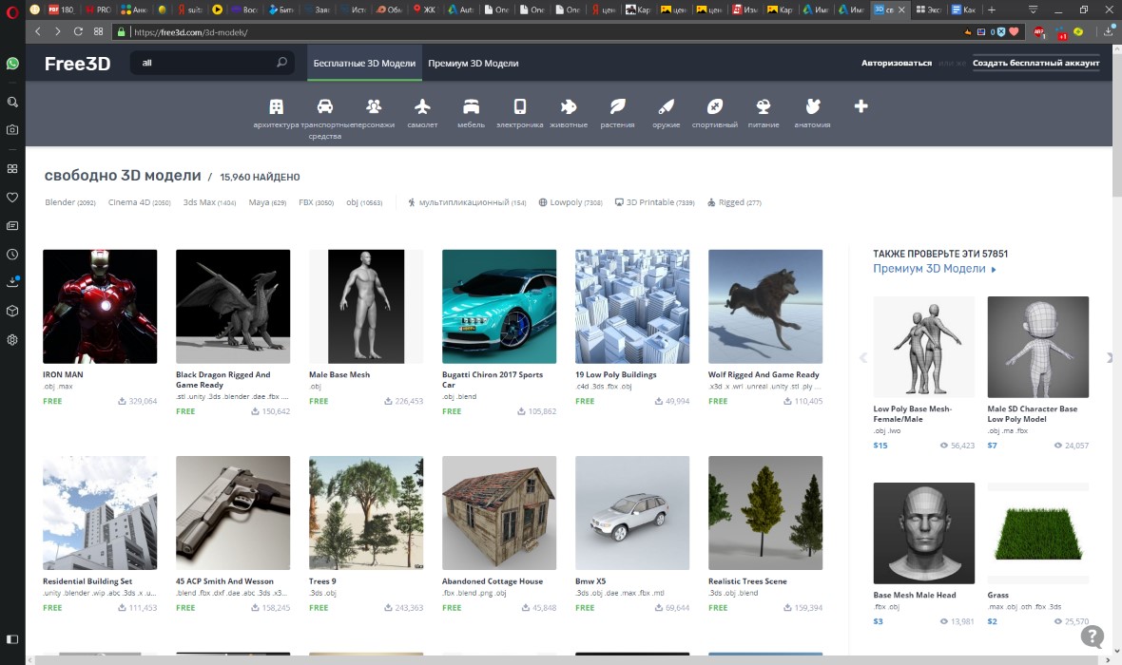This screenshot has height=665, width=1122.
Task: Open 19 Low Poly Buildings thumbnail
Action: (x=632, y=306)
